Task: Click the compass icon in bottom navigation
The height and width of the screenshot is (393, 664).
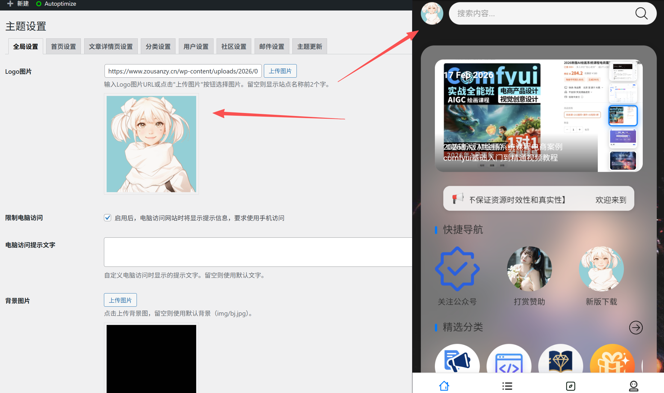Action: 571,386
